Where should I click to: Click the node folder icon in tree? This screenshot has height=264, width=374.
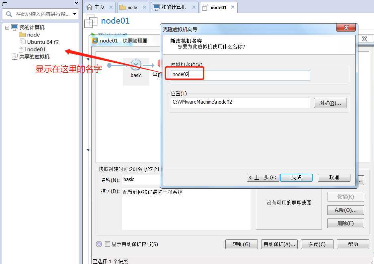[x=22, y=35]
